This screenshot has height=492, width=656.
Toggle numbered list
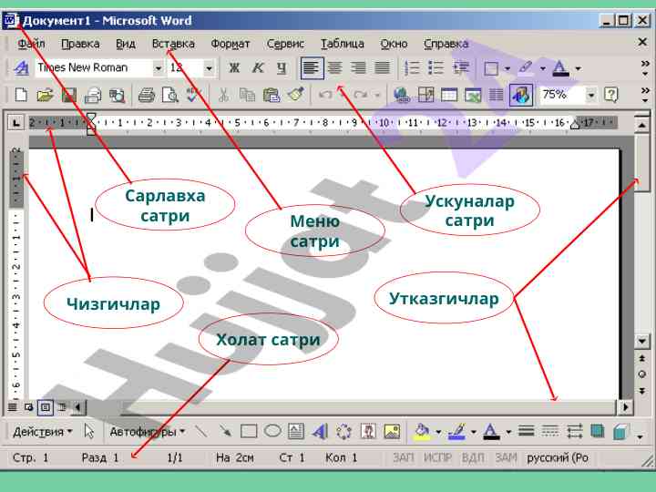(x=412, y=67)
